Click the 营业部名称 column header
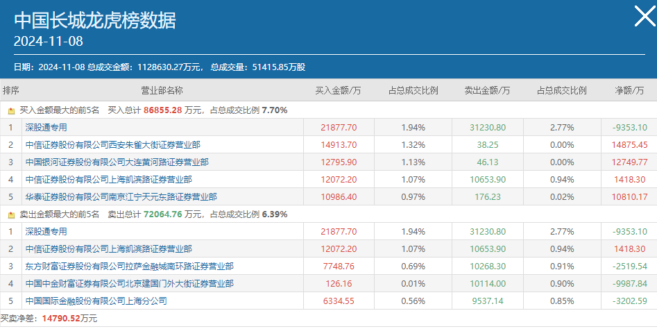This screenshot has height=329, width=657. [162, 90]
